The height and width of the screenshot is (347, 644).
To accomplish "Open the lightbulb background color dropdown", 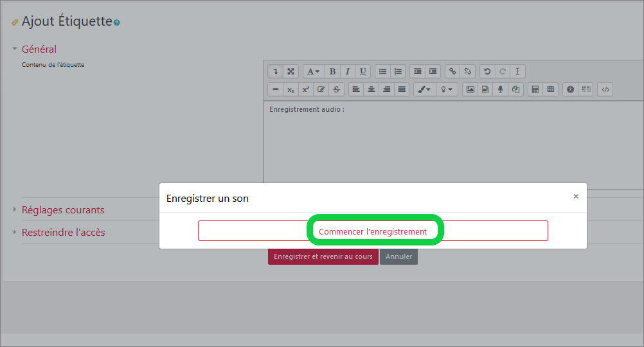I will coord(447,89).
